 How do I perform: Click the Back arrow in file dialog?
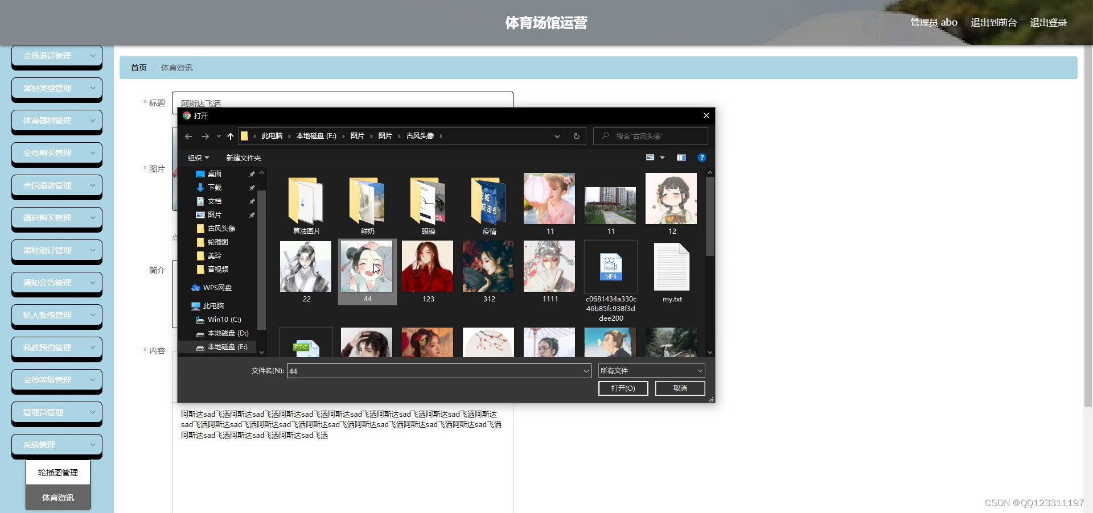click(x=188, y=136)
